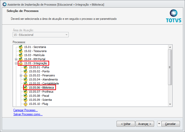Open the Carregar Processo link
The height and width of the screenshot is (132, 185).
pos(26,110)
